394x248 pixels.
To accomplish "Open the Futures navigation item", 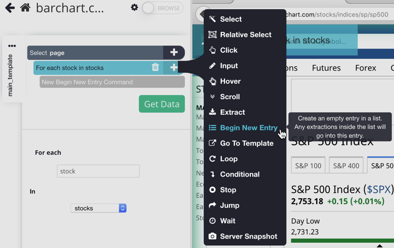I will tap(326, 68).
